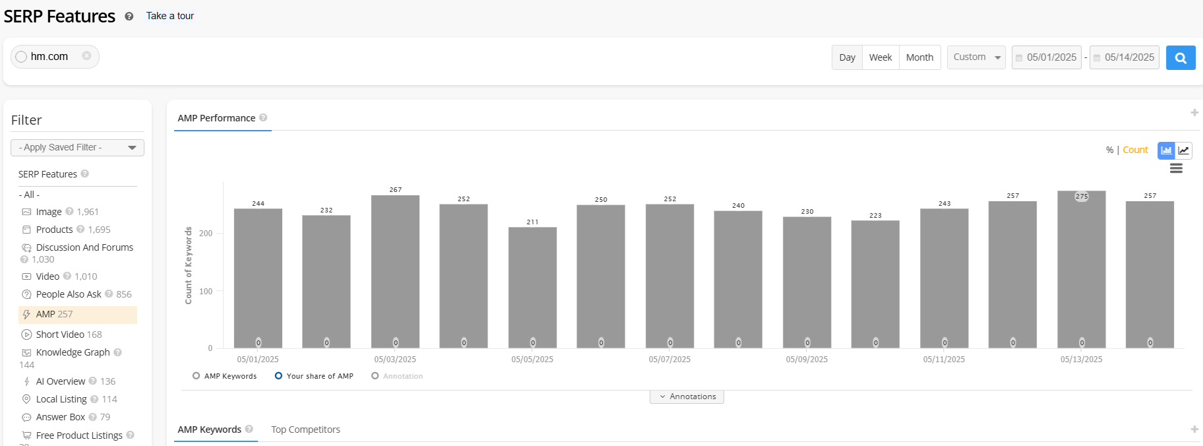The width and height of the screenshot is (1203, 446).
Task: Switch chart to bar view icon
Action: click(1166, 150)
